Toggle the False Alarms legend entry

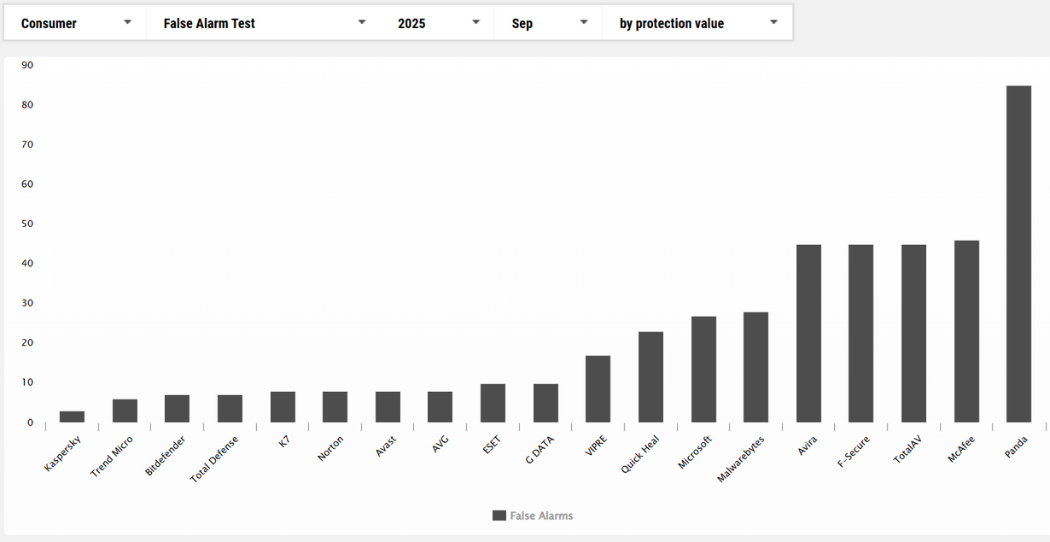coord(533,516)
